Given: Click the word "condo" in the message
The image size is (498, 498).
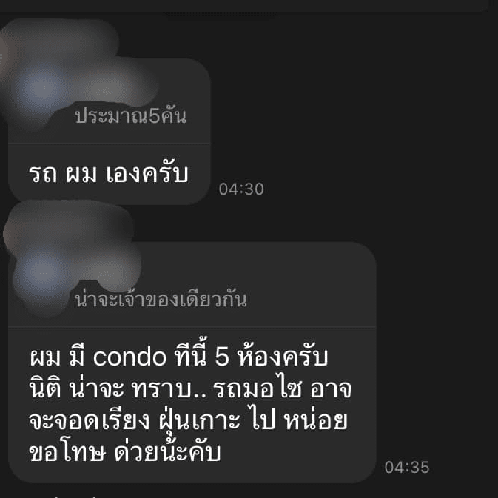Looking at the screenshot, I should click(x=129, y=357).
